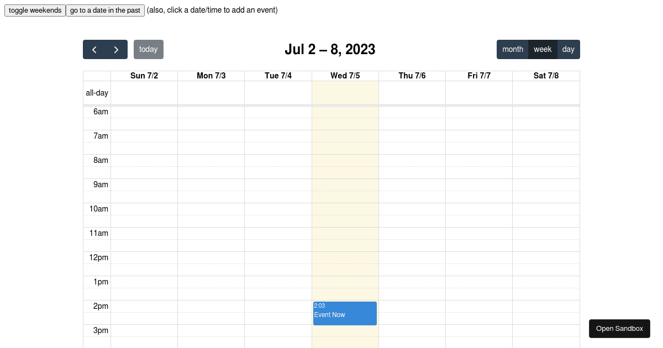Click the 6am time label
663x348 pixels.
tap(101, 112)
